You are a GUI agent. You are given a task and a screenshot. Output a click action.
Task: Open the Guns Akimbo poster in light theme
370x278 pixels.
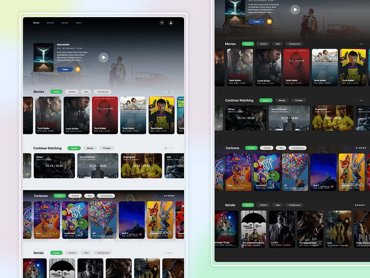pos(161,115)
